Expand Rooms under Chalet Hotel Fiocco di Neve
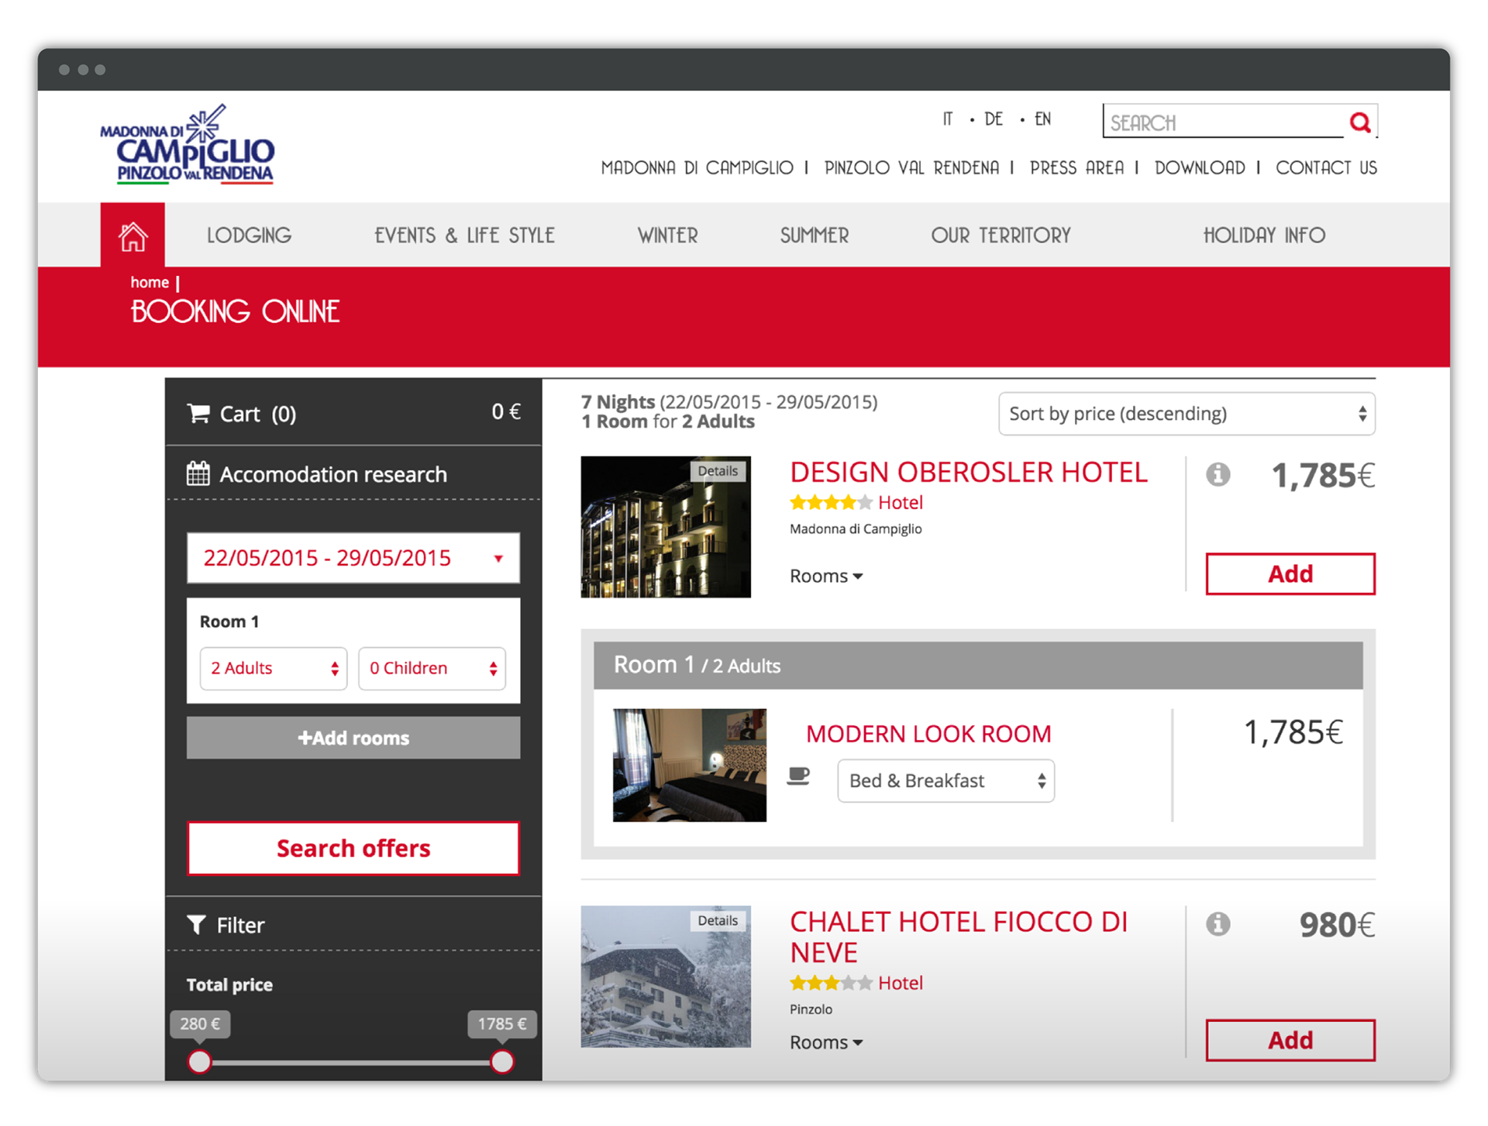Viewport: 1488px width, 1126px height. pos(826,1042)
